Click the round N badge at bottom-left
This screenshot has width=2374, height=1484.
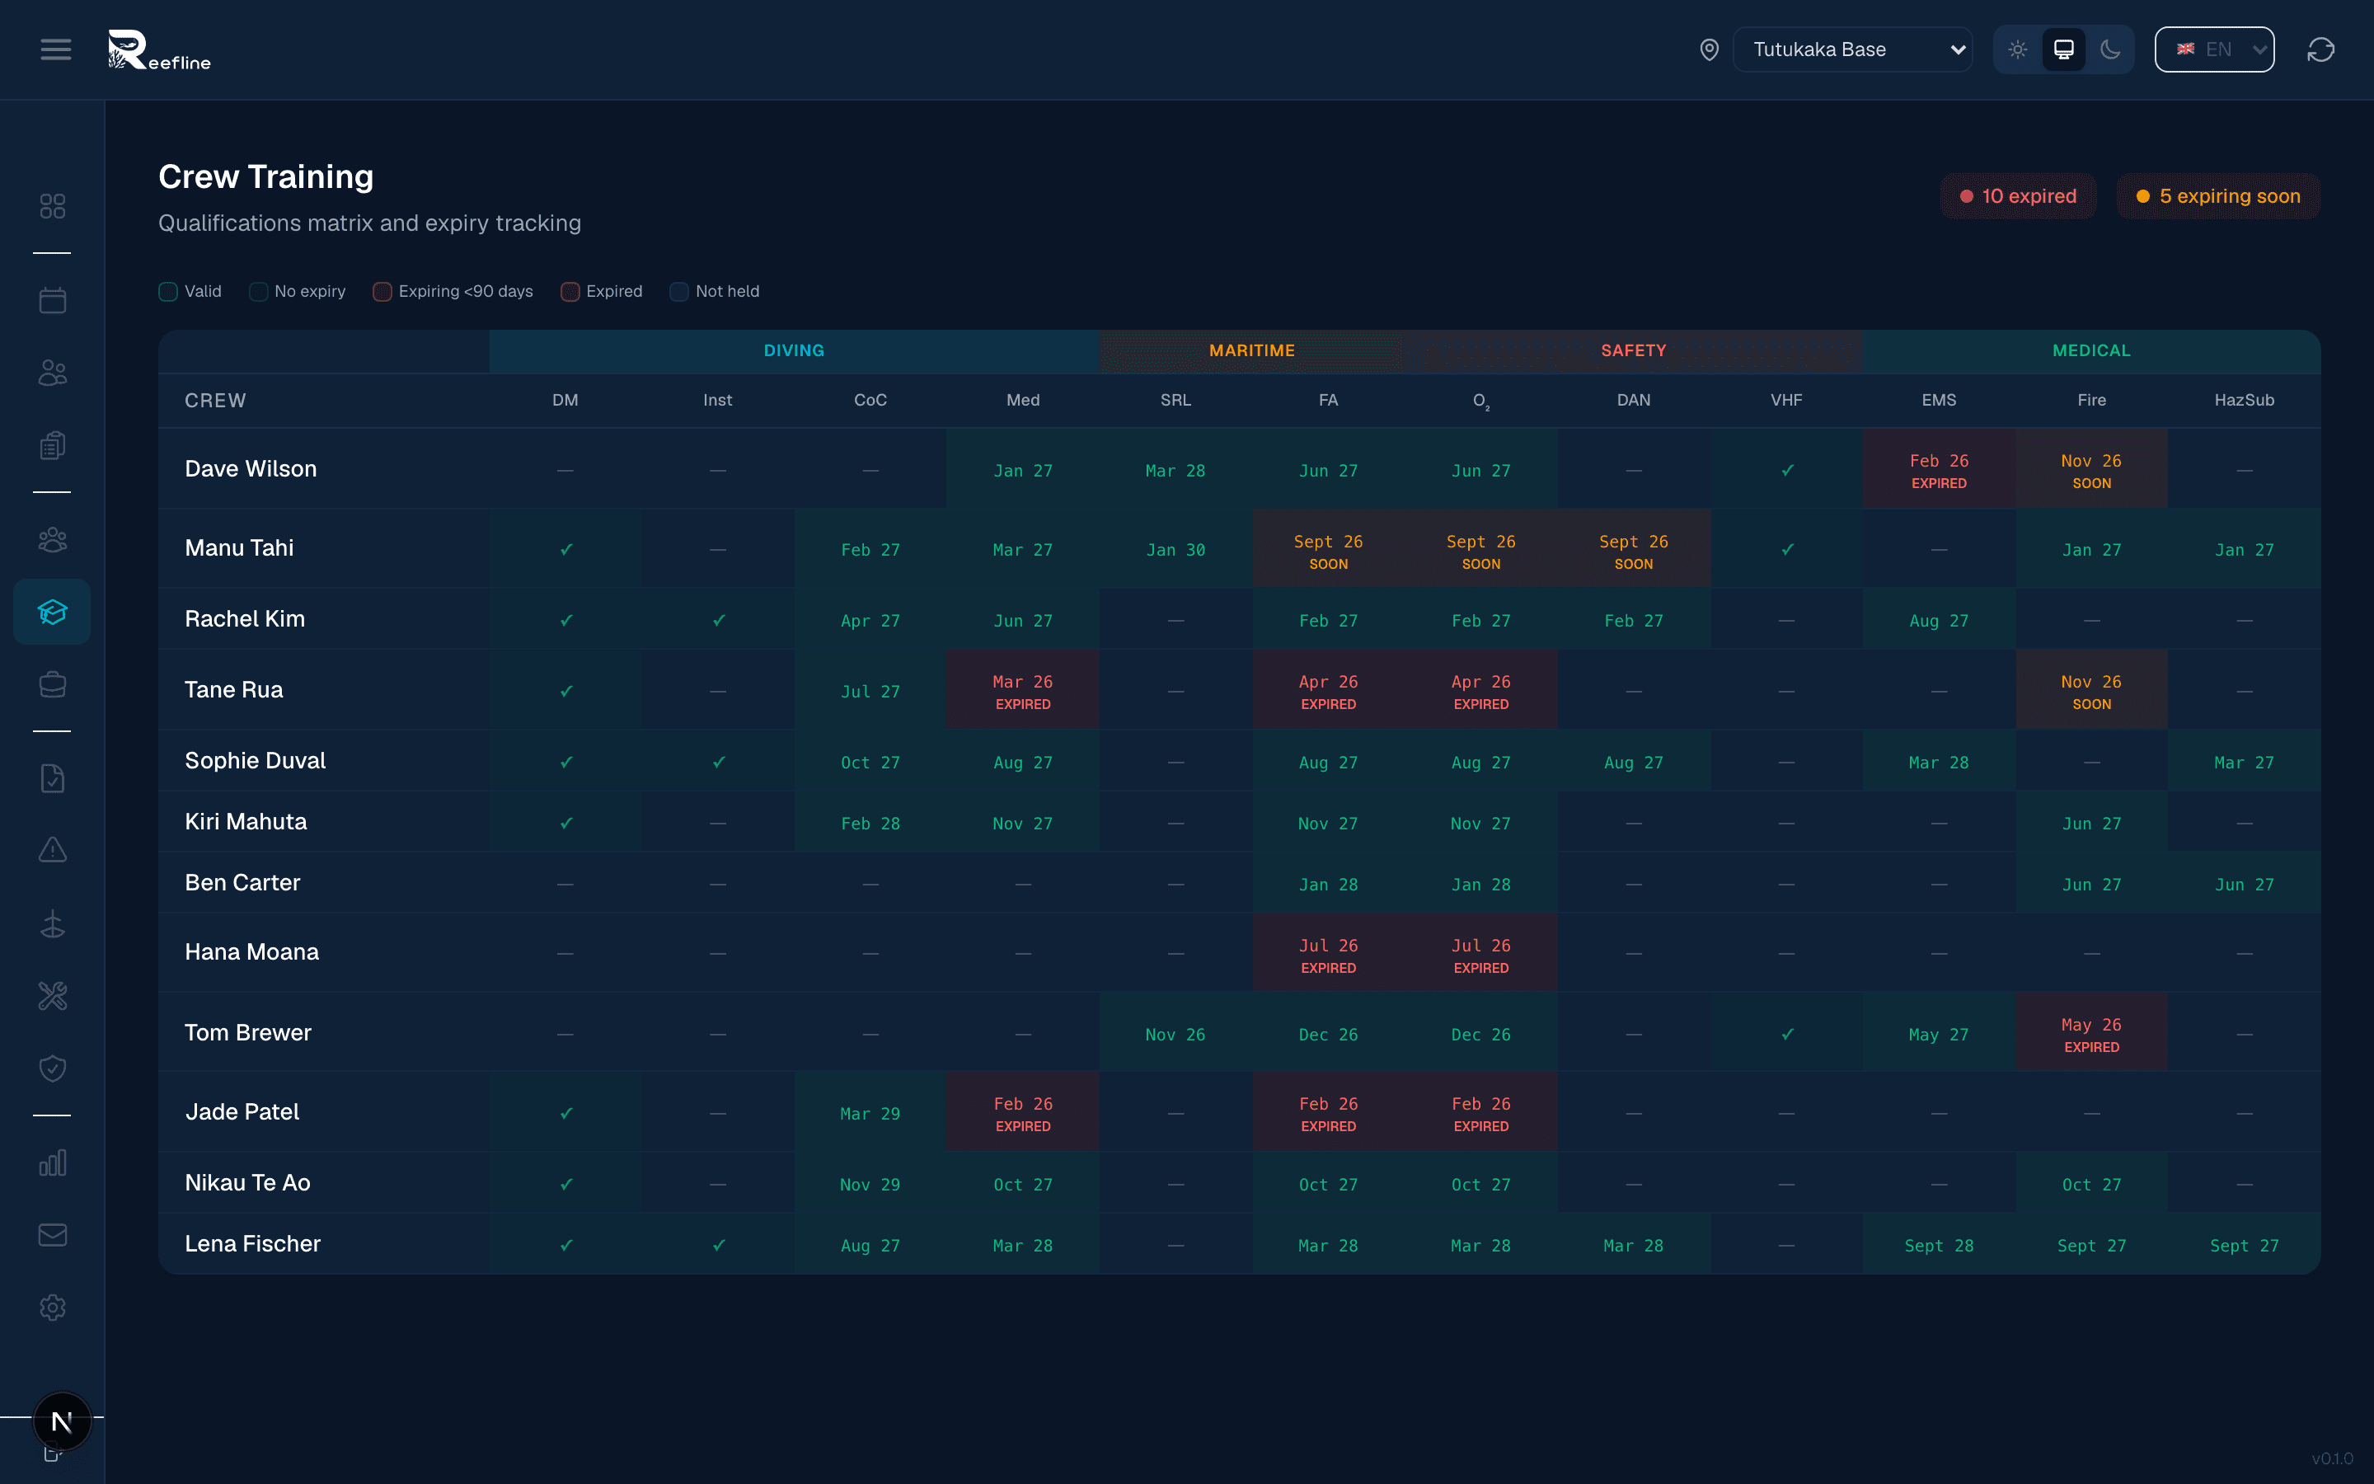pyautogui.click(x=62, y=1421)
